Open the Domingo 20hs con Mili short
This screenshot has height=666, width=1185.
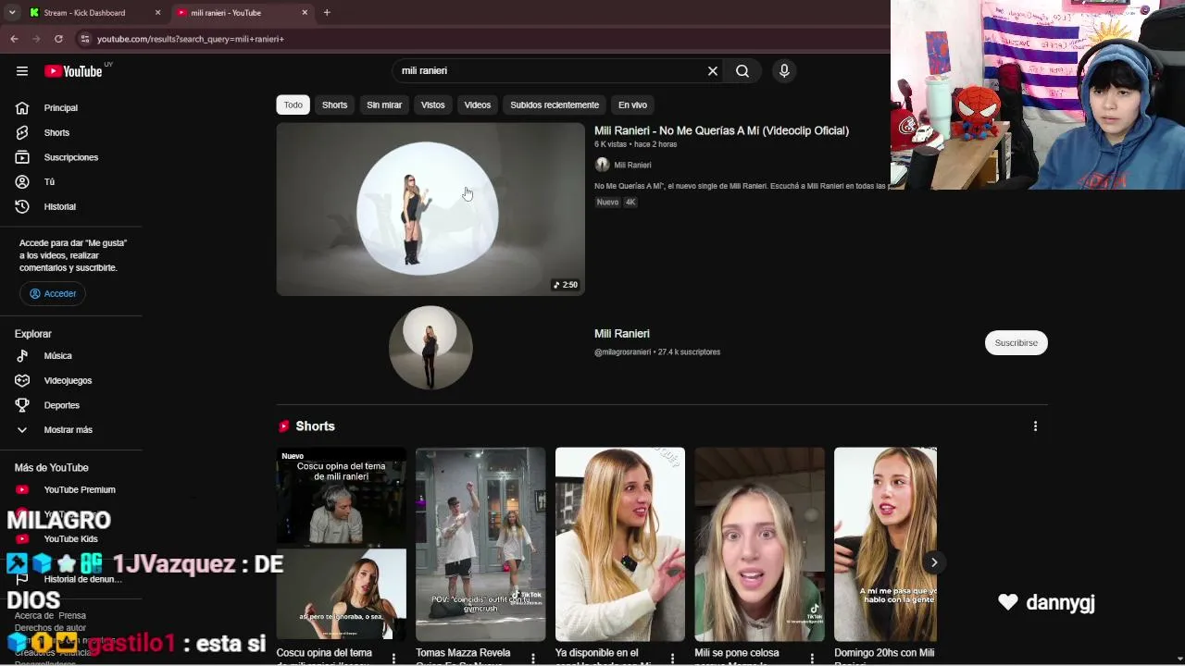coord(885,544)
